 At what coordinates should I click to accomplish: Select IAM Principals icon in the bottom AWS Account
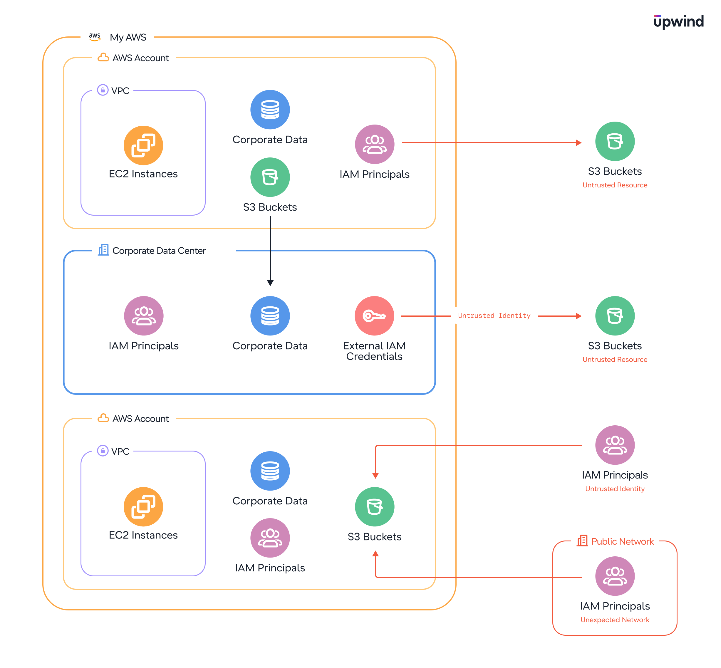(x=270, y=538)
